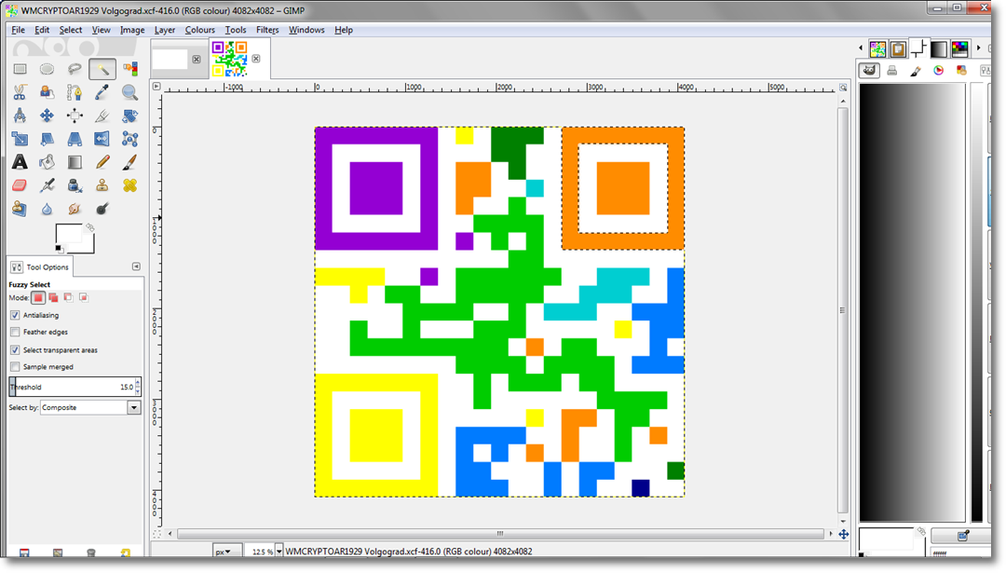
Task: Expand the 12.5 % zoom level dropdown arrow
Action: pyautogui.click(x=279, y=552)
